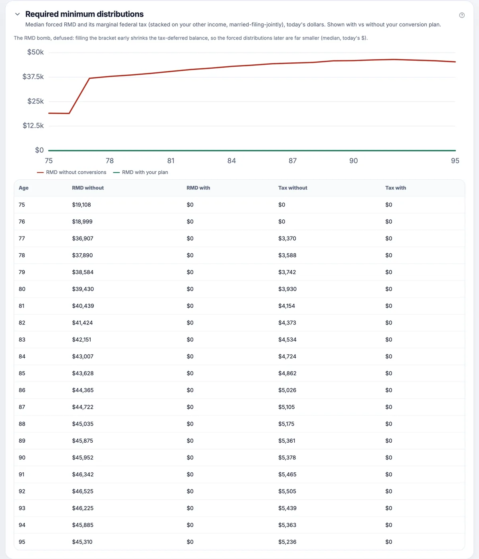479x559 pixels.
Task: Select the $4,724 tax value
Action: click(287, 356)
